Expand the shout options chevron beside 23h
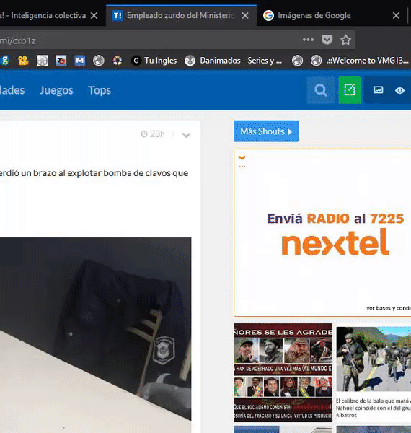Viewport: 411px width, 433px height. coord(186,135)
